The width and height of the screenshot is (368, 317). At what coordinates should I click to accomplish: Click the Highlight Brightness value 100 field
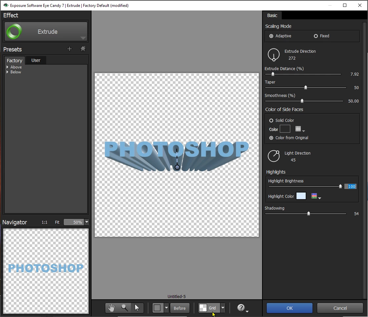click(x=350, y=186)
